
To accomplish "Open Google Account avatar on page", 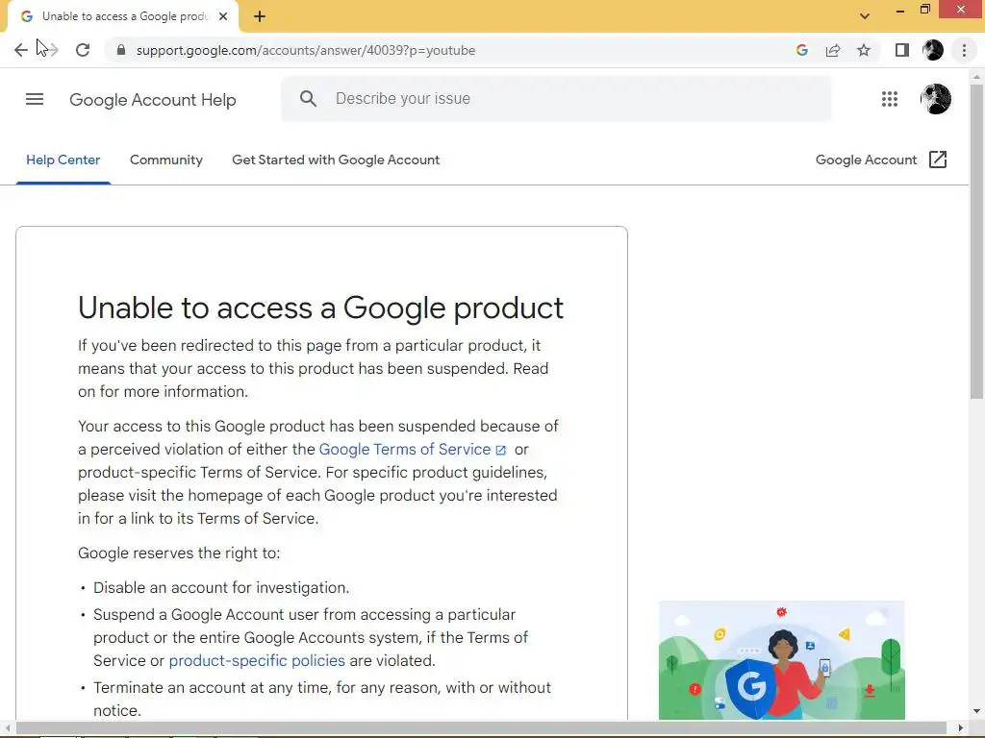I will (x=935, y=99).
